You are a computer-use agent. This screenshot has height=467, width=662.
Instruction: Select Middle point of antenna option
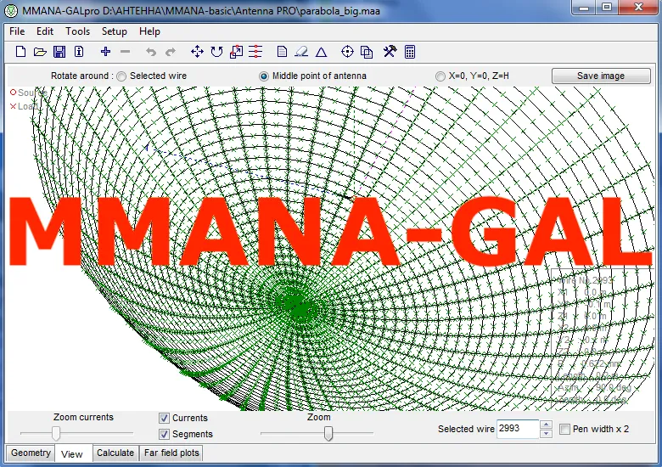coord(264,76)
